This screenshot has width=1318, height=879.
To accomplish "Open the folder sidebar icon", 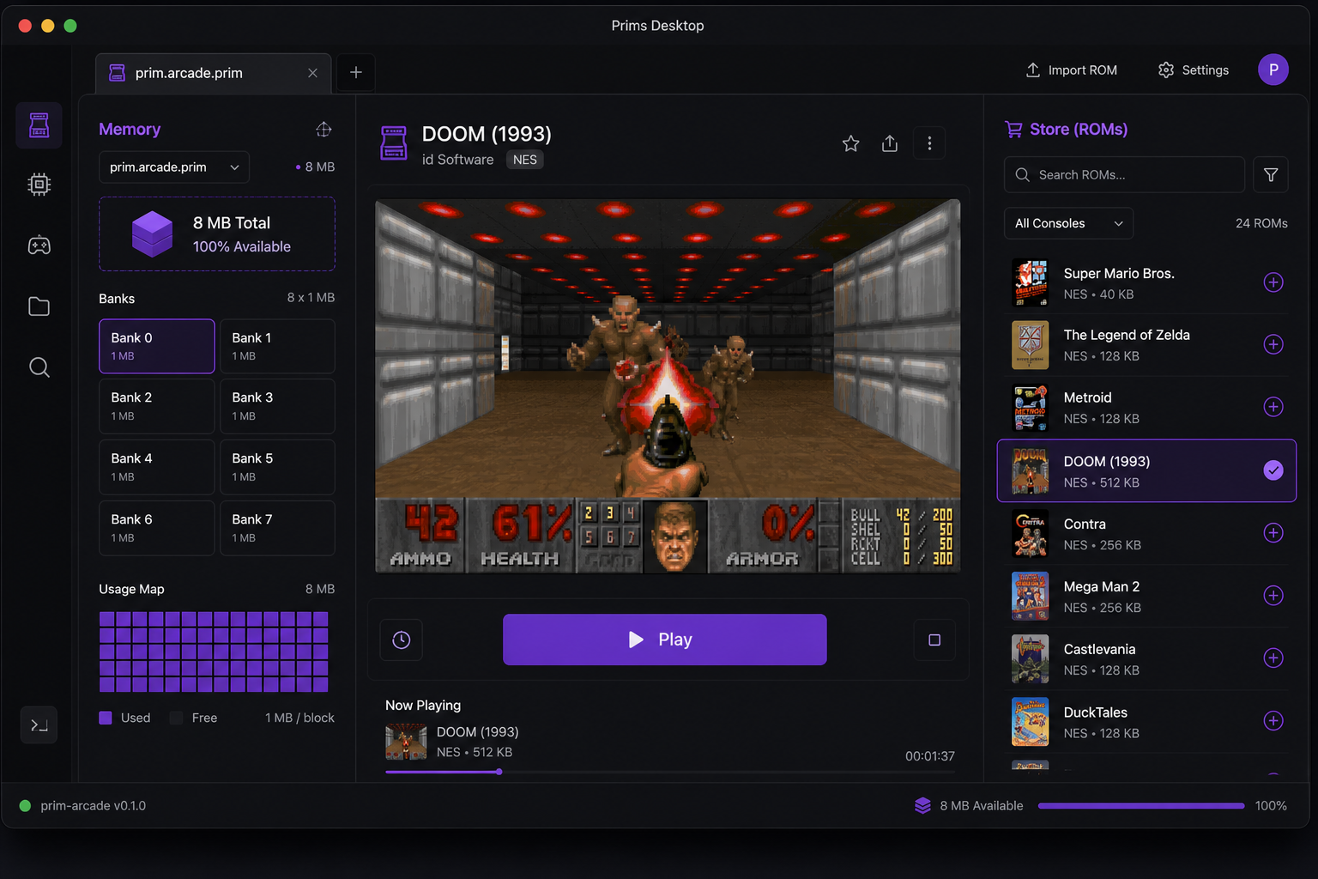I will (x=39, y=306).
